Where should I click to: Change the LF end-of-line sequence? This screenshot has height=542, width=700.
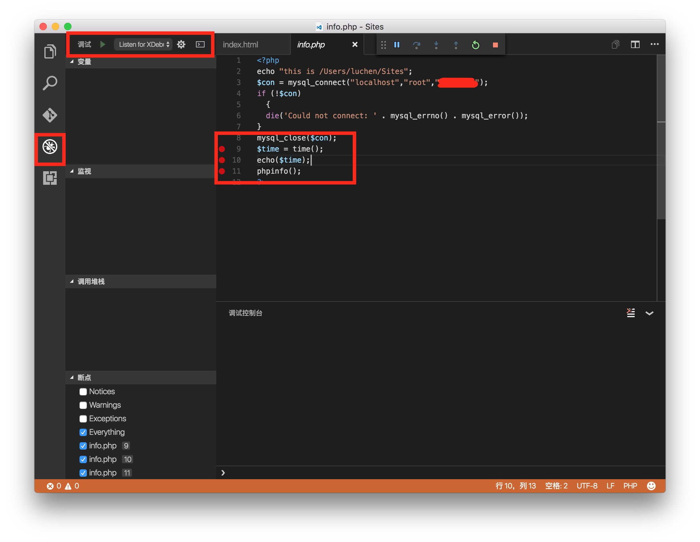(x=610, y=486)
